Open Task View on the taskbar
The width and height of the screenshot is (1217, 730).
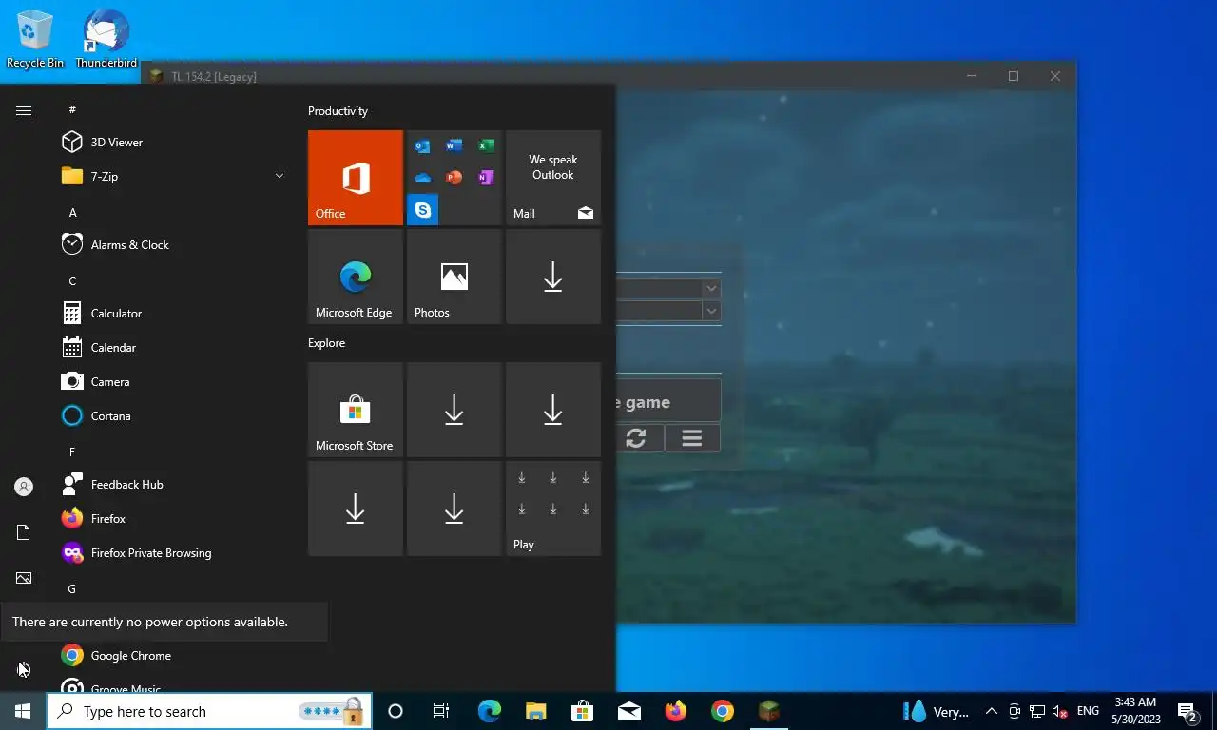[441, 711]
